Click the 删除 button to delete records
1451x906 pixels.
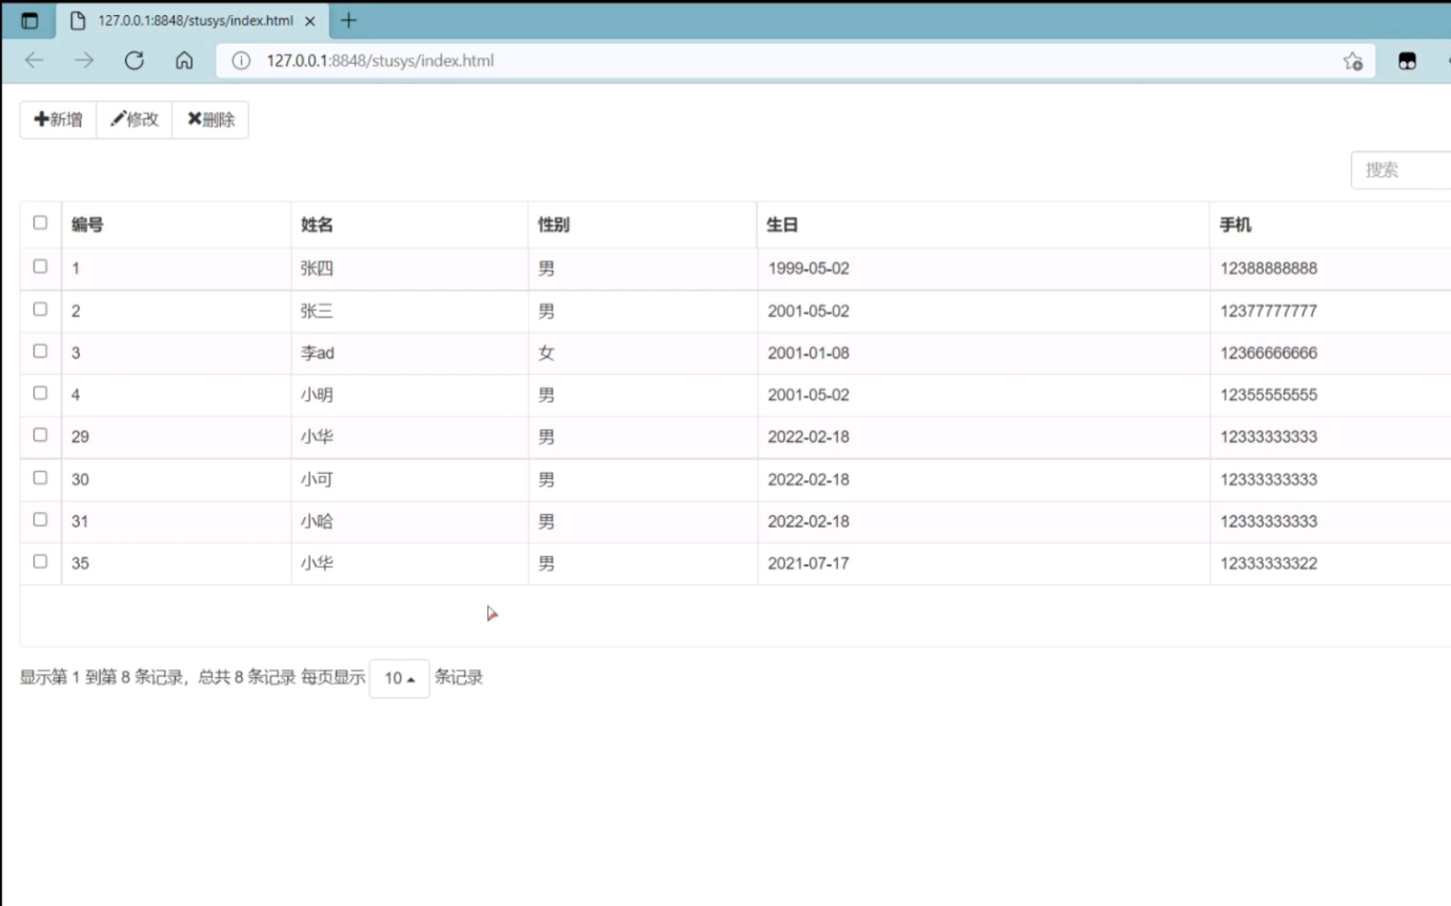(210, 119)
